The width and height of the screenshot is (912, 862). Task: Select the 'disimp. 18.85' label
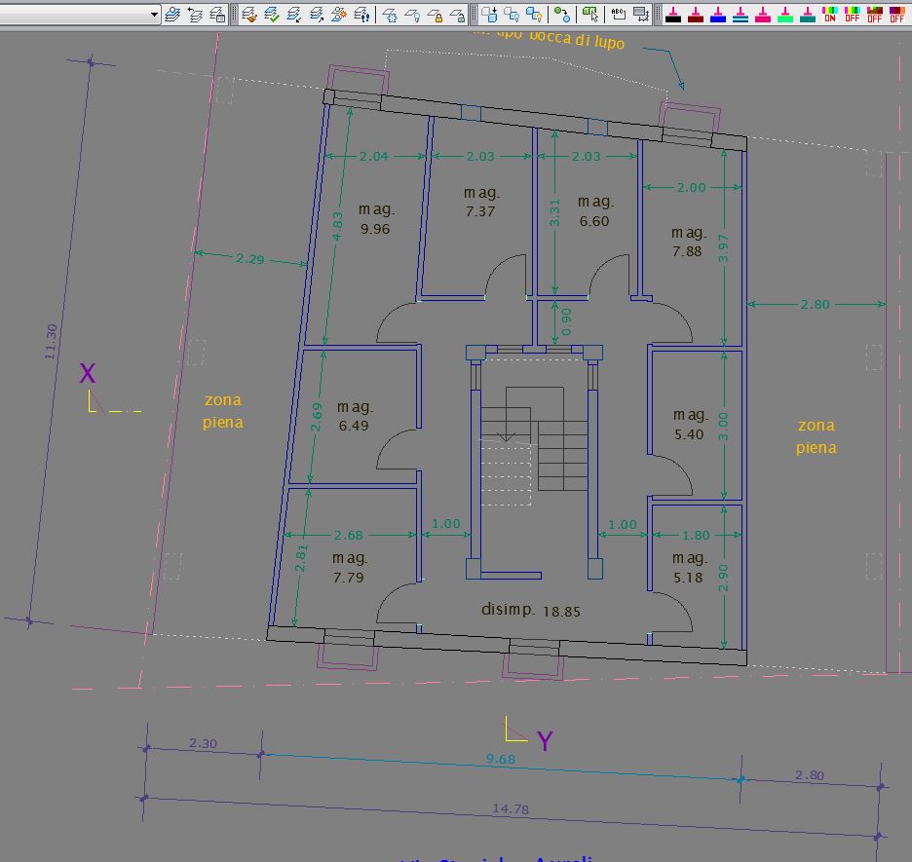point(530,610)
